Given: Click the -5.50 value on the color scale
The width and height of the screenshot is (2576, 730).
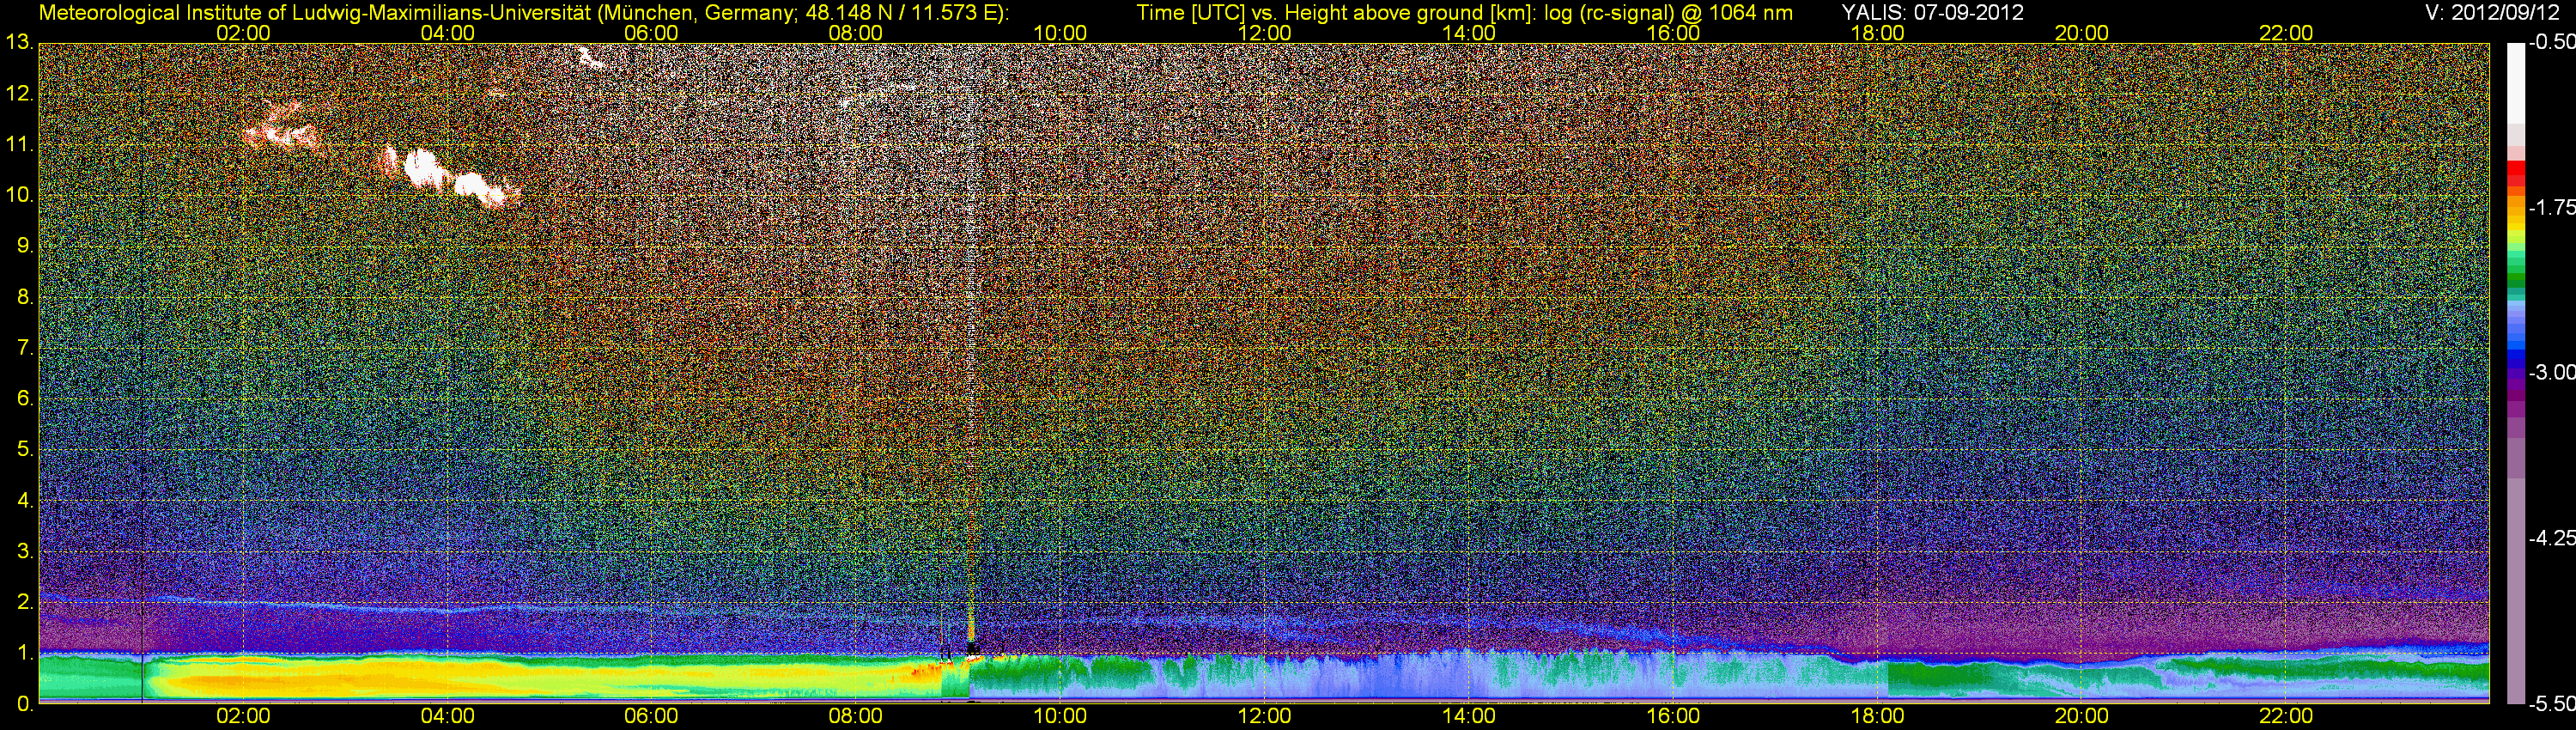Looking at the screenshot, I should [2551, 704].
